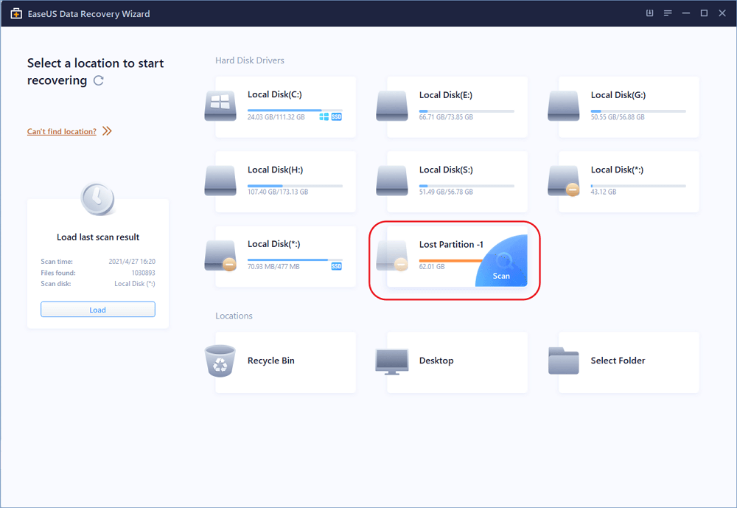This screenshot has height=508, width=737.
Task: Open the Can't find location? link
Action: click(x=62, y=131)
